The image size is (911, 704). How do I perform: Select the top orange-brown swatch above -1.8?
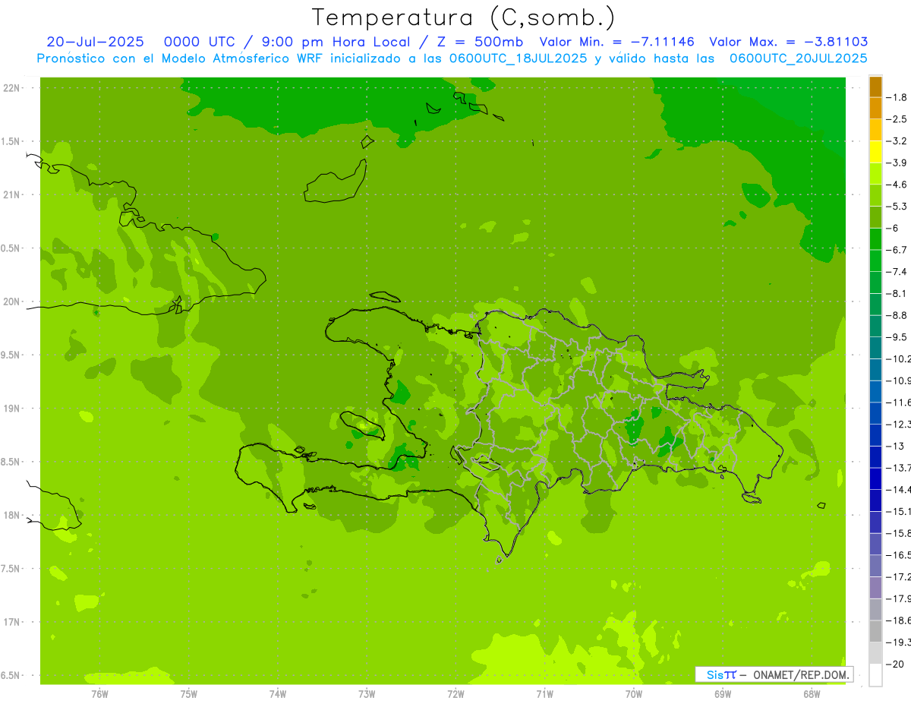[x=875, y=87]
